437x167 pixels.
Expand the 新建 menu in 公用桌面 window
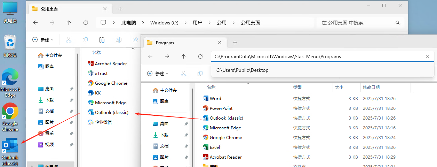[x=43, y=40]
